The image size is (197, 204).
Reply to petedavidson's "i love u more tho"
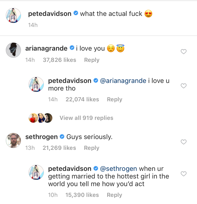coord(114,100)
